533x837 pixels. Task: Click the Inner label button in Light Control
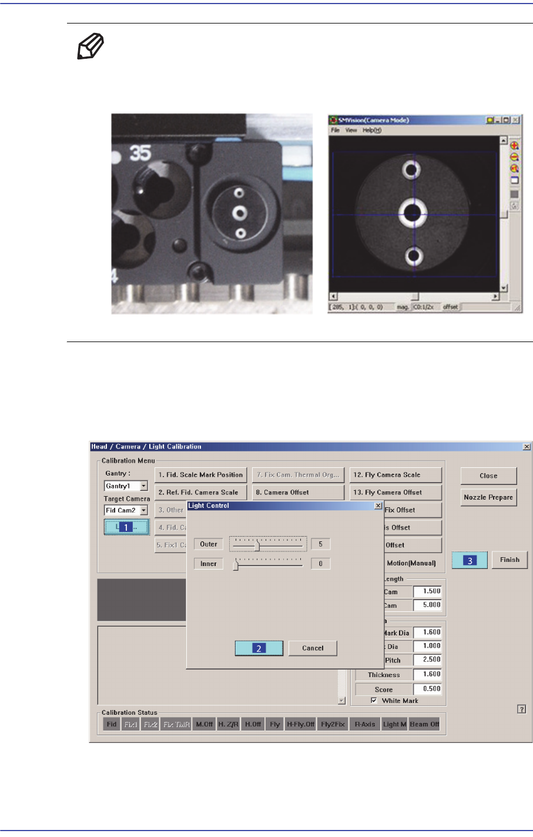(x=209, y=564)
